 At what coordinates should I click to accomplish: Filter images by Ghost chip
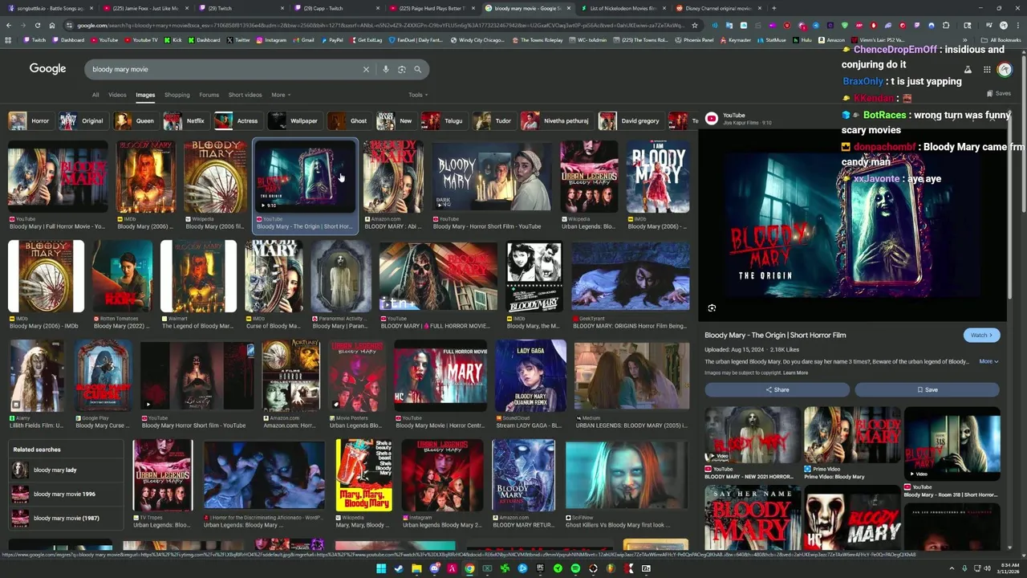(349, 120)
